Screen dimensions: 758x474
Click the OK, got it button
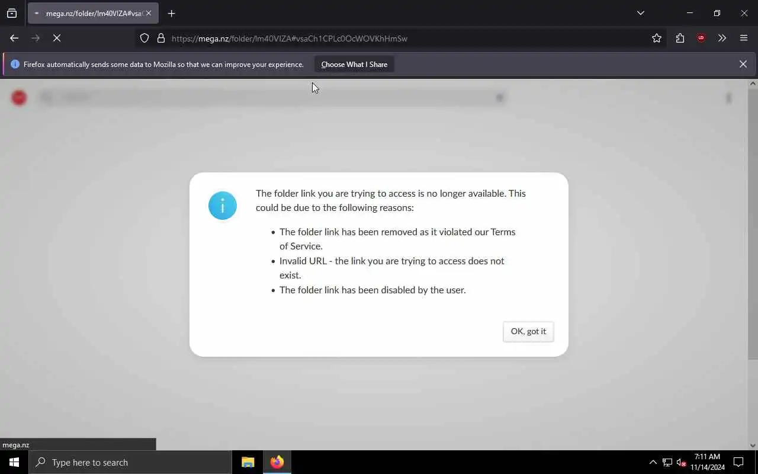click(x=528, y=331)
